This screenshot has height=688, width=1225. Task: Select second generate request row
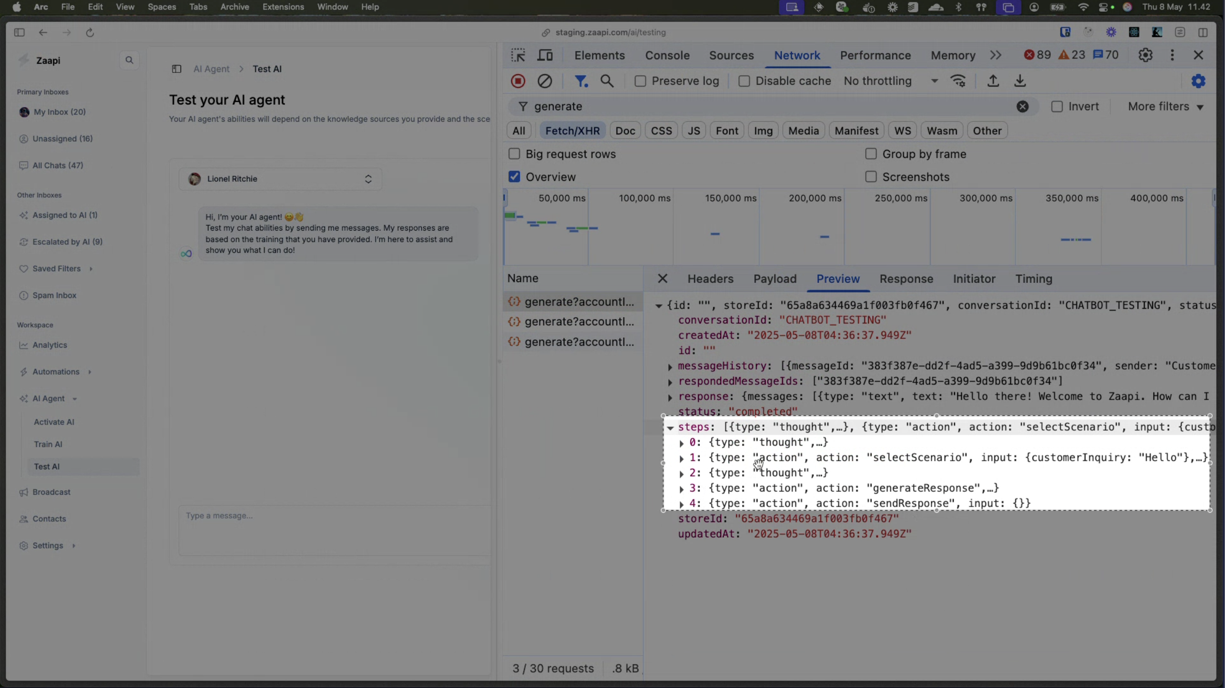572,322
